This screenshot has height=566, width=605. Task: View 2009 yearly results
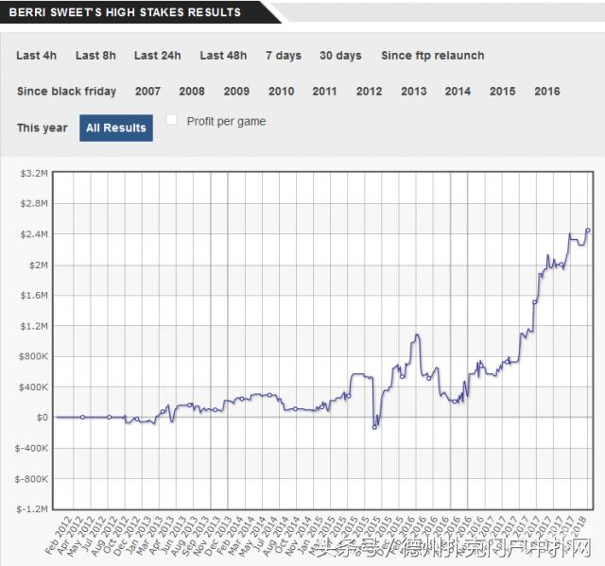(236, 92)
